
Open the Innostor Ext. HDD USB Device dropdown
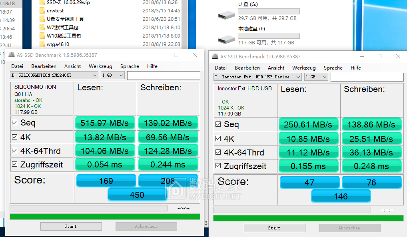click(x=258, y=77)
